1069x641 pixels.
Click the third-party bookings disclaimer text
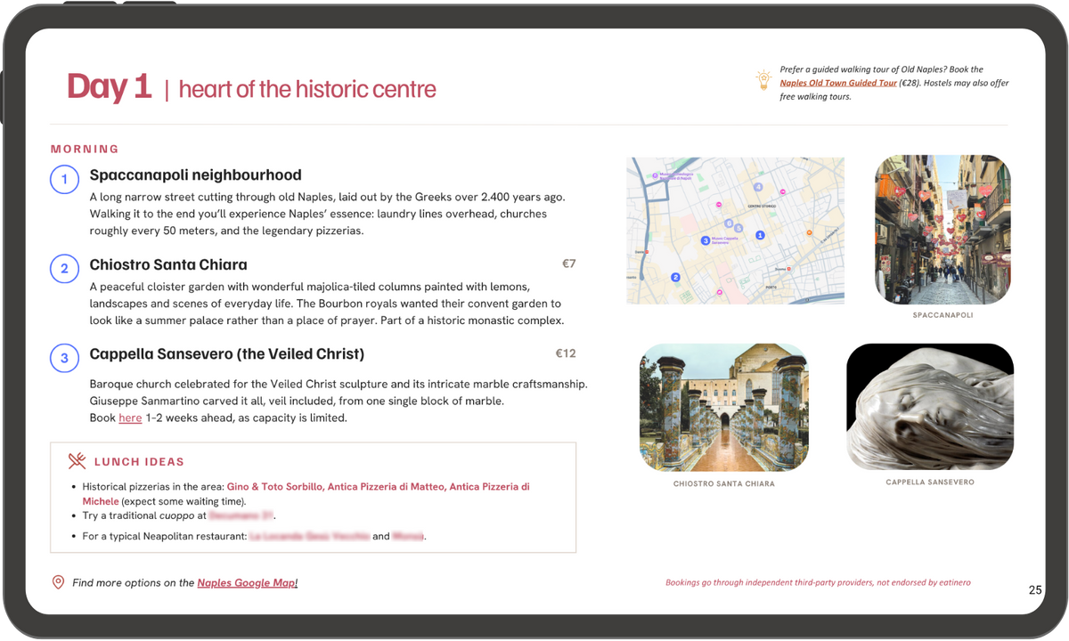(818, 582)
